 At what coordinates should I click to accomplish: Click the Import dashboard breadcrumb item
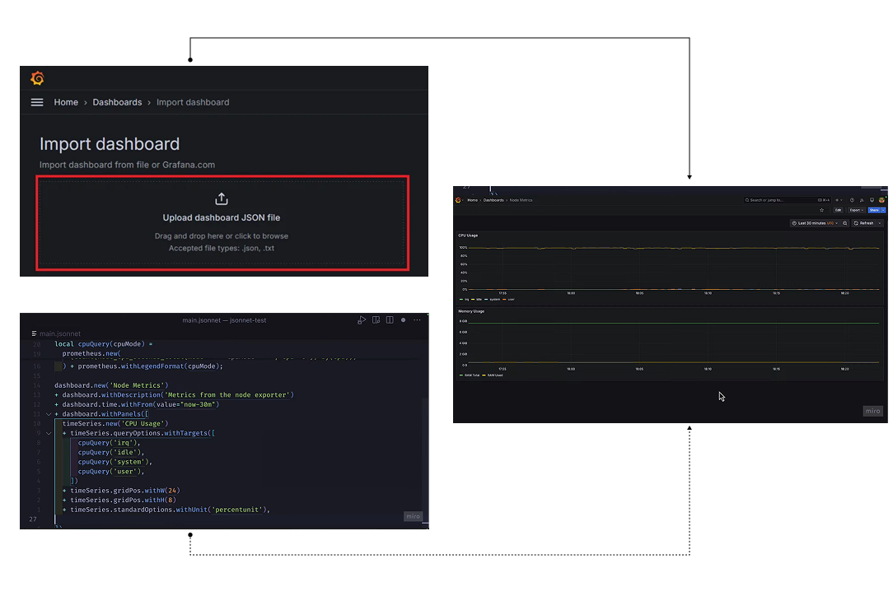click(x=193, y=102)
